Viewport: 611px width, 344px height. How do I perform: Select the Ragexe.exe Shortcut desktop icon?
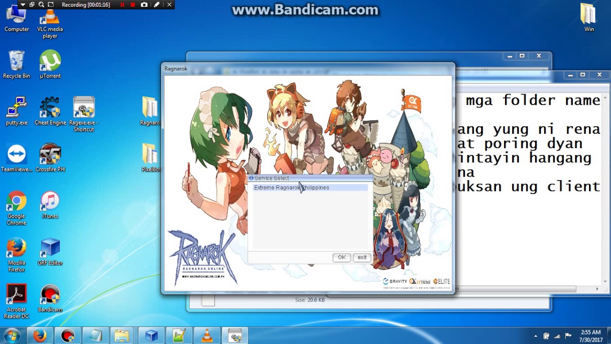click(x=84, y=115)
